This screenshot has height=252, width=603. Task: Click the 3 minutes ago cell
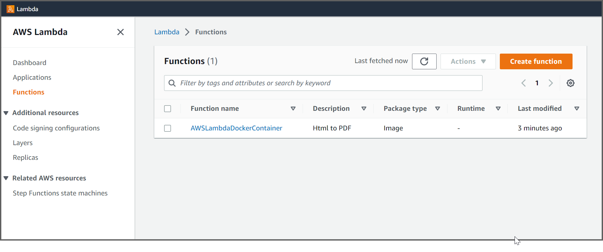(540, 128)
